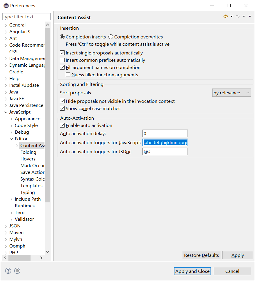Select Completion overwrites radio button
The height and width of the screenshot is (281, 255).
point(111,37)
